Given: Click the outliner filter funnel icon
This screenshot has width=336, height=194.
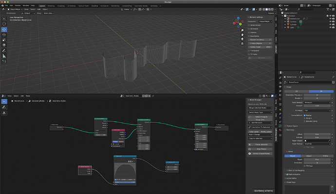Looking at the screenshot, I should click(328, 9).
